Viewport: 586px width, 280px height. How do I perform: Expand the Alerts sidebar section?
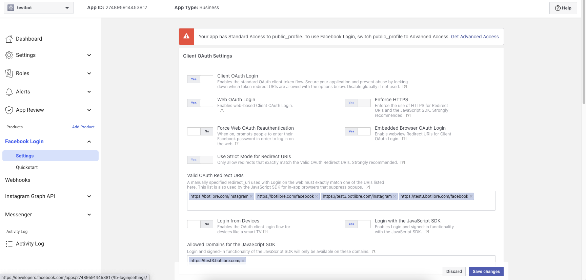coord(89,92)
